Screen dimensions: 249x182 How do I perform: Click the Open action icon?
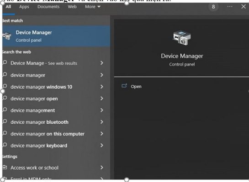(124, 86)
